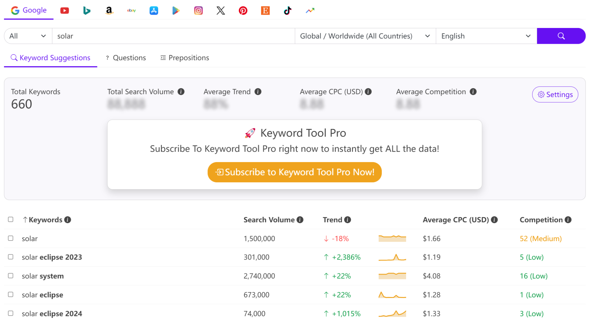Switch to Keyword Suggestions tab
This screenshot has height=321, width=592.
[x=51, y=58]
